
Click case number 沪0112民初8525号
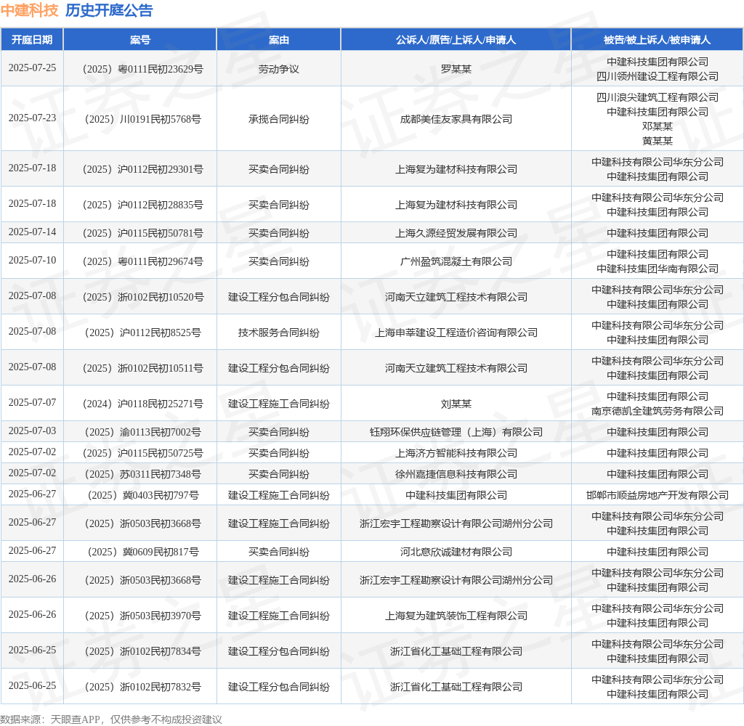(143, 333)
